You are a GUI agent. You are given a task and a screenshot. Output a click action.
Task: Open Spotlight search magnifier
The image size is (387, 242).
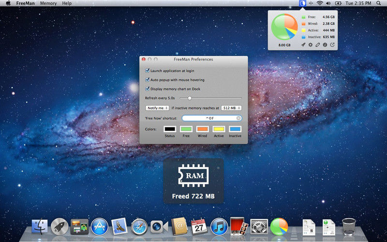(379, 3)
